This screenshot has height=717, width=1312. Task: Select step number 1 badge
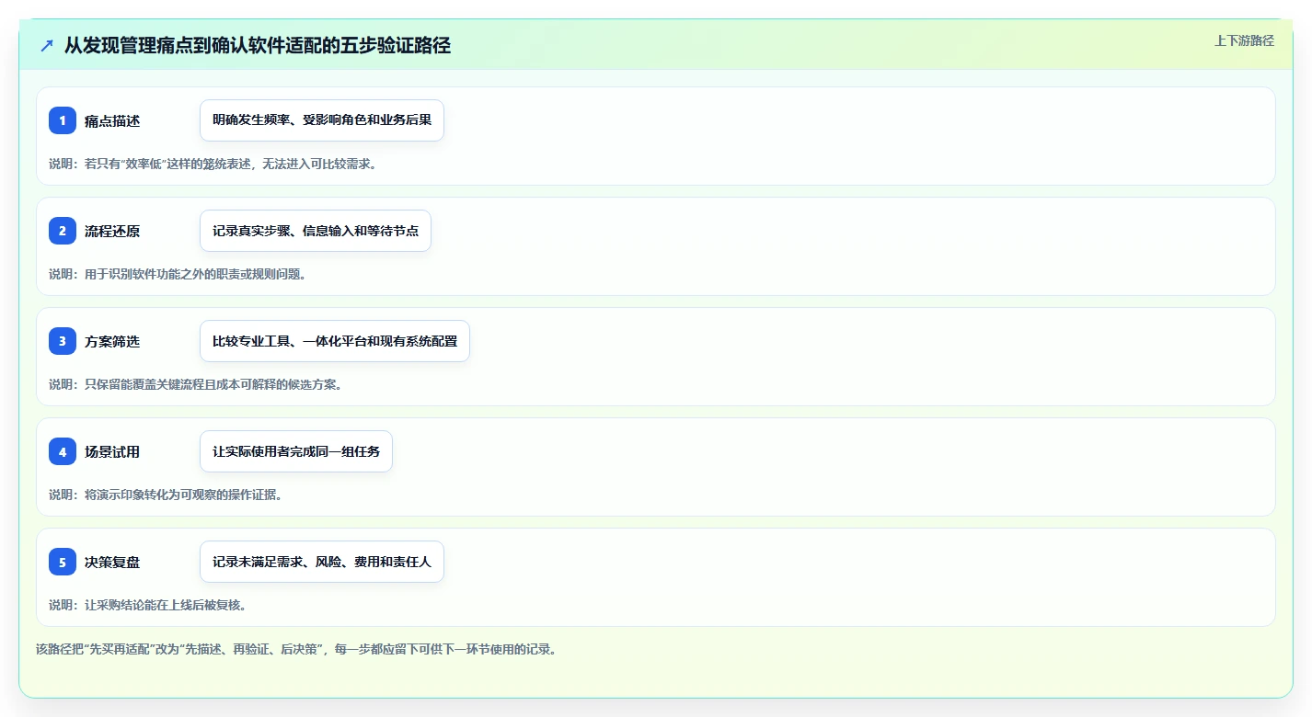(63, 120)
